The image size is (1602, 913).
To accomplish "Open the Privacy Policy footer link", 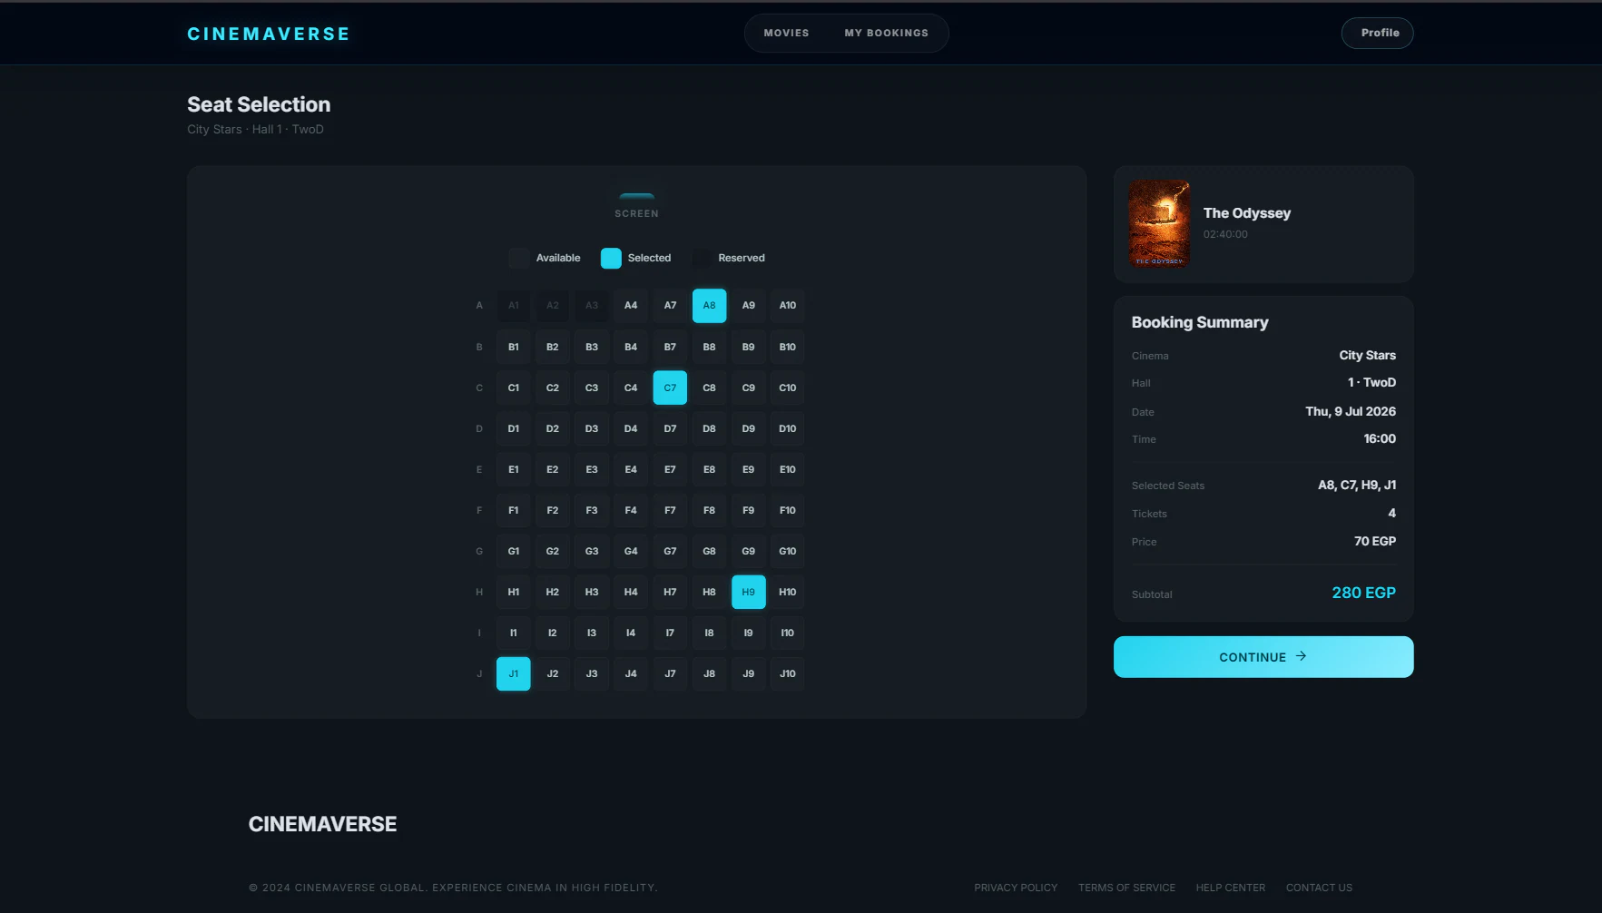I will (x=1016, y=888).
